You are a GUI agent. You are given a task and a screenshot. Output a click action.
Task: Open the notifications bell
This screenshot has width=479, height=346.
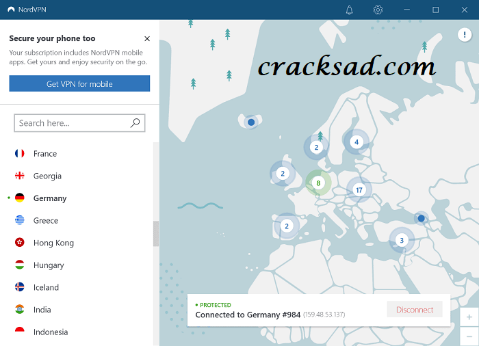click(x=349, y=10)
